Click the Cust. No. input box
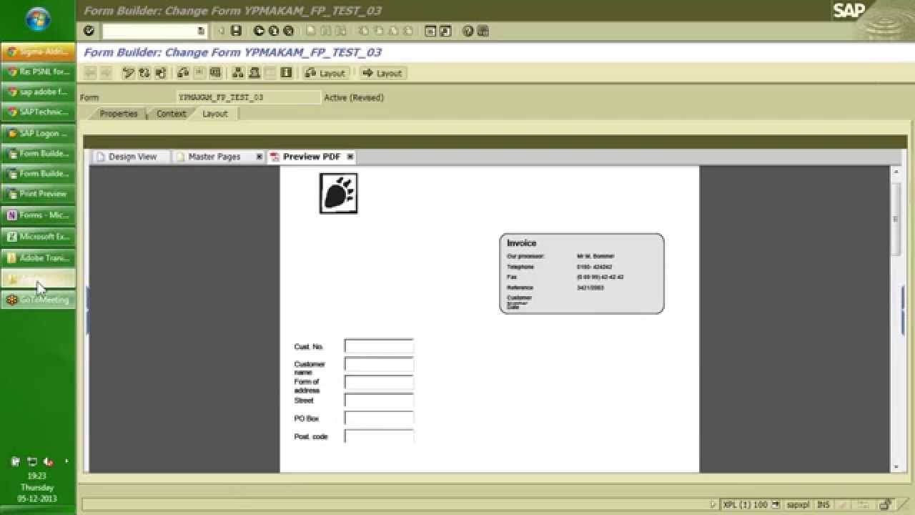Image resolution: width=915 pixels, height=515 pixels. point(379,346)
